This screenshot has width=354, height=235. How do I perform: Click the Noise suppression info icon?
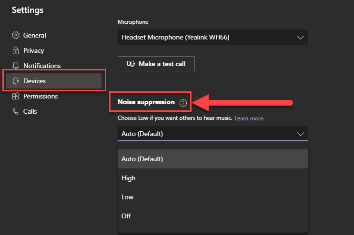[183, 103]
